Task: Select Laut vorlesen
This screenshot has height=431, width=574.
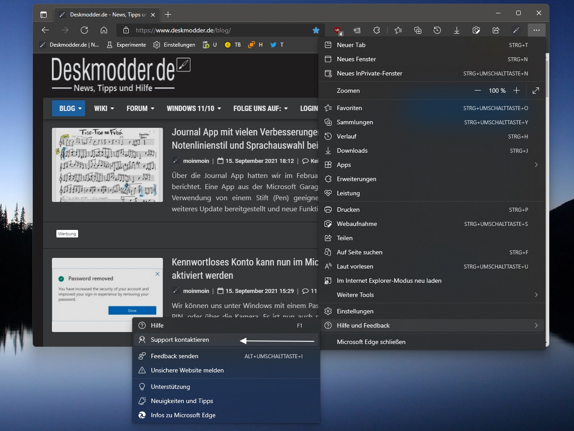Action: coord(432,266)
